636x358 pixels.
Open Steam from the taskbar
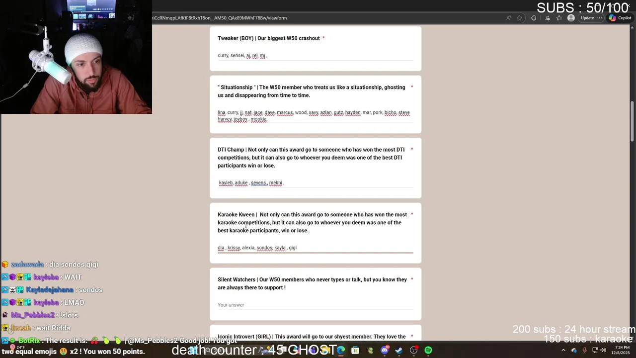click(399, 351)
